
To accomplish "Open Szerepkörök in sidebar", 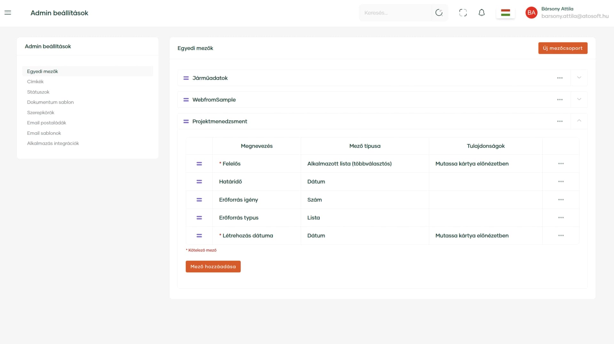I will point(41,112).
